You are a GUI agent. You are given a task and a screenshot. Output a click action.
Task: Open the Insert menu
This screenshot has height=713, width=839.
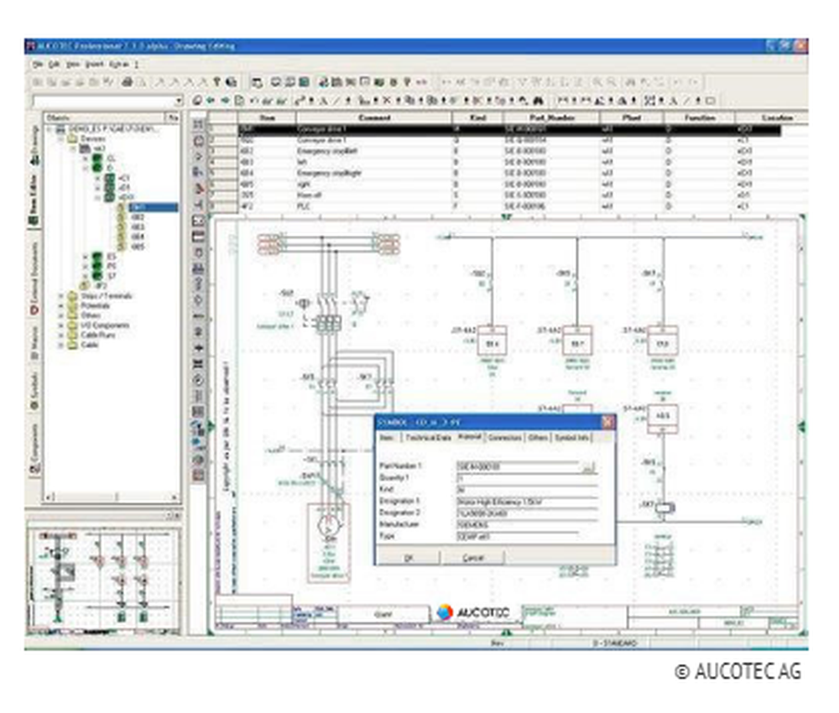click(94, 65)
